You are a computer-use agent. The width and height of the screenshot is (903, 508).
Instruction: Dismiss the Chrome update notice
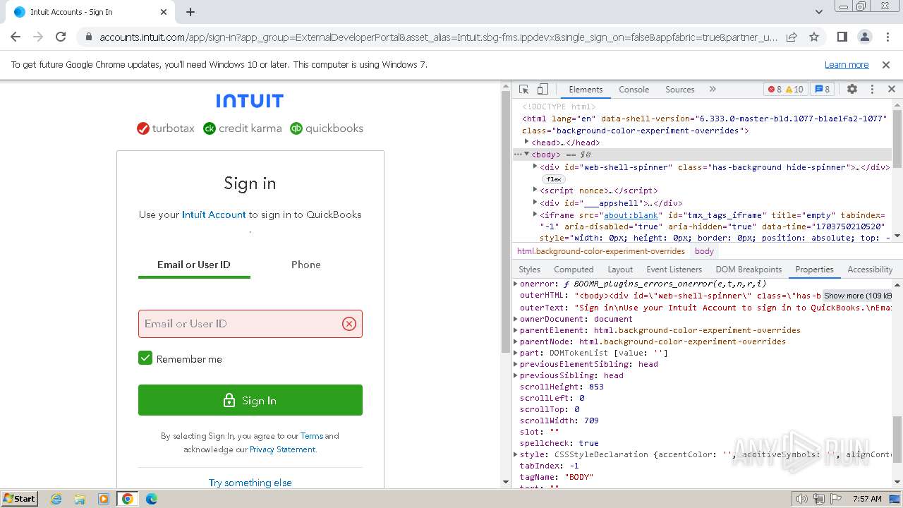tap(886, 65)
